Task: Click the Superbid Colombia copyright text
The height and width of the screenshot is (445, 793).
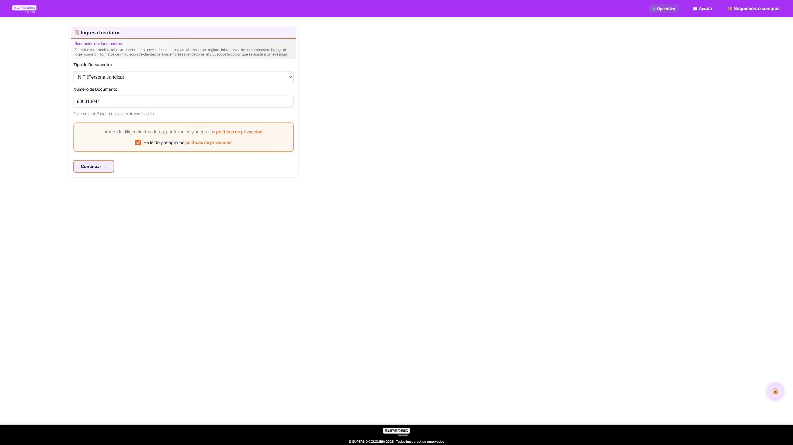Action: point(396,442)
